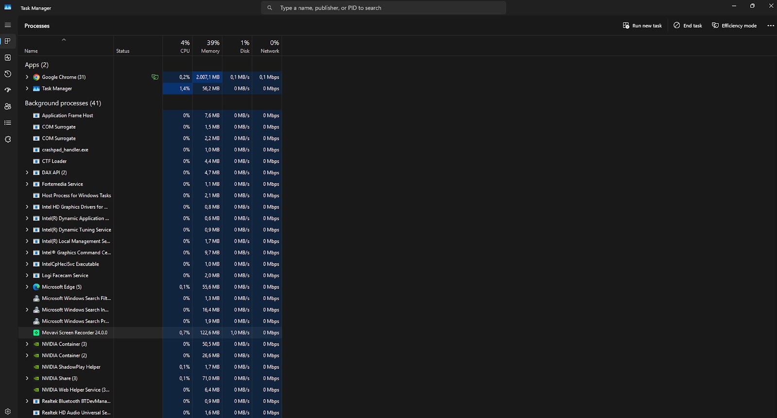Expand the NVIDIA Container (3) group
This screenshot has height=418, width=777.
click(x=27, y=344)
